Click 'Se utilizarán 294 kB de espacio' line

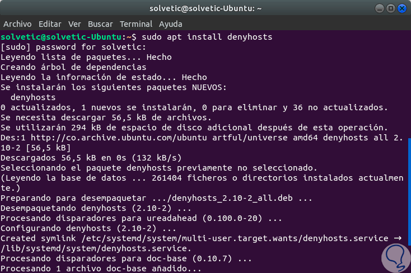click(194, 128)
